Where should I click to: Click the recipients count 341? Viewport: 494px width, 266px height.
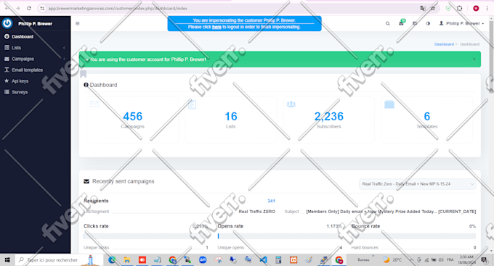(x=271, y=201)
